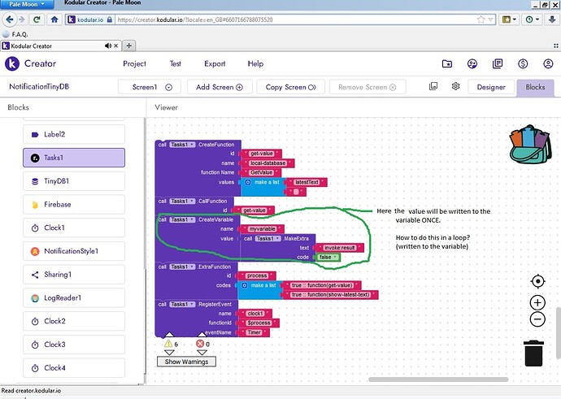561x399 pixels.
Task: Mute the Kodular Creator tab audio
Action: [x=107, y=46]
